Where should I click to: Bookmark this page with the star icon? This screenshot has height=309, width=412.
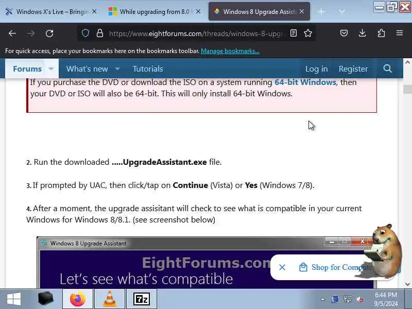[x=308, y=33]
